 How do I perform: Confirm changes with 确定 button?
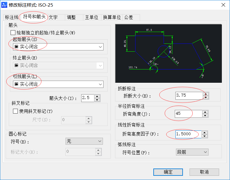[168, 172]
